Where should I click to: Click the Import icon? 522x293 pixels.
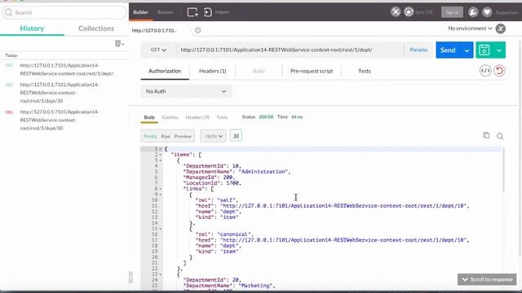pos(208,12)
